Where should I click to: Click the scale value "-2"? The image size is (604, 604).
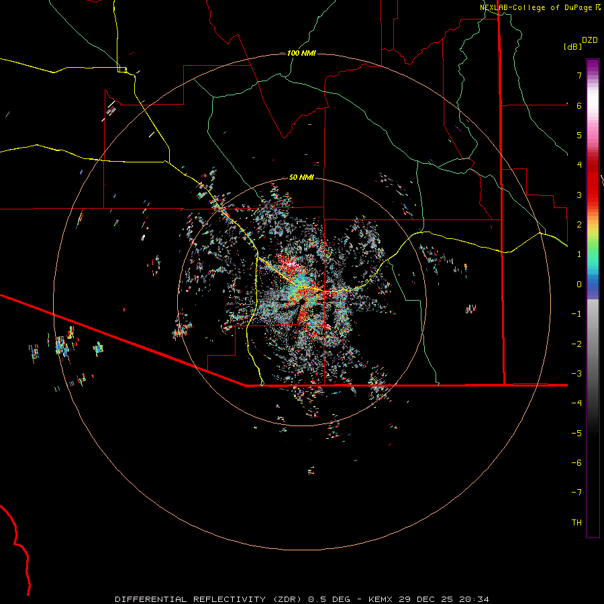pos(576,344)
